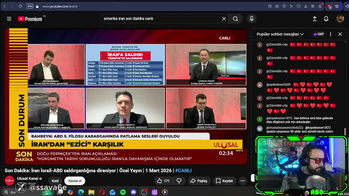Open the 0XP points badge

tap(319, 34)
